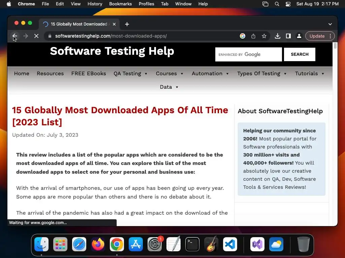The height and width of the screenshot is (258, 345).
Task: Click the address bar URL
Action: (x=111, y=36)
